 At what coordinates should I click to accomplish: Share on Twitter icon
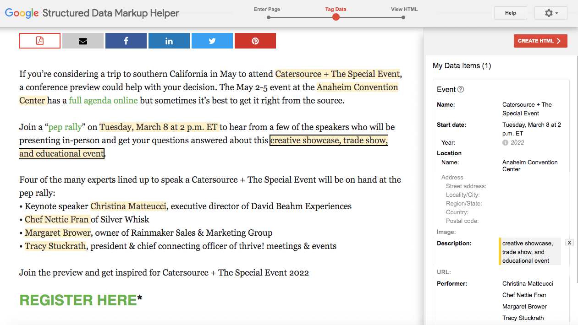tap(212, 41)
